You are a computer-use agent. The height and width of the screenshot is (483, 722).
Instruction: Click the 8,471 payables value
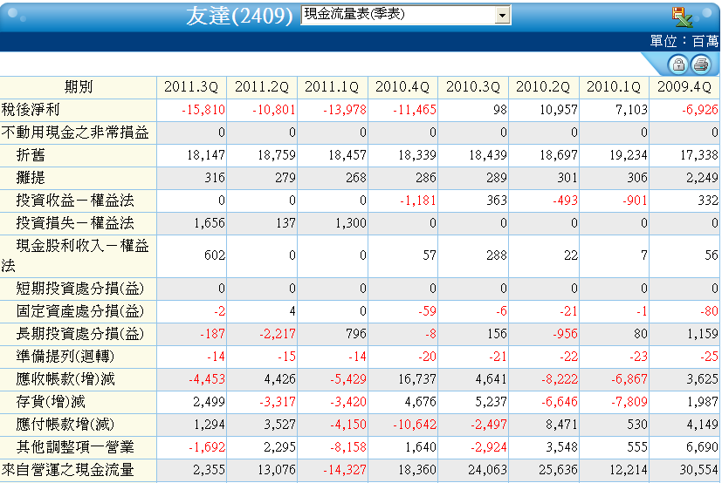click(561, 424)
